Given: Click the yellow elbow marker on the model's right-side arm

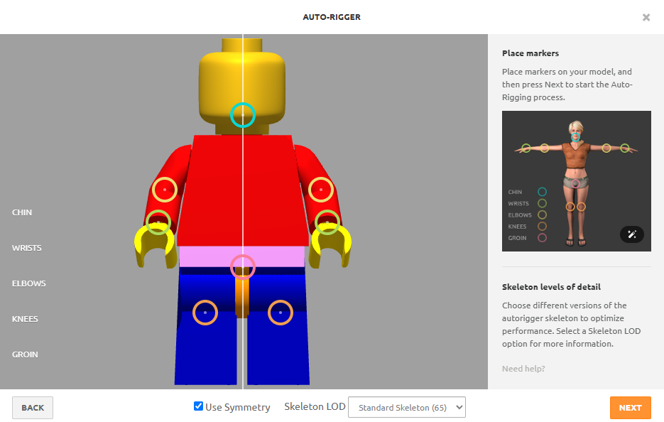Looking at the screenshot, I should pyautogui.click(x=320, y=190).
